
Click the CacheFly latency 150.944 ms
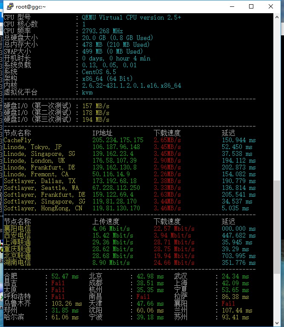(x=239, y=140)
